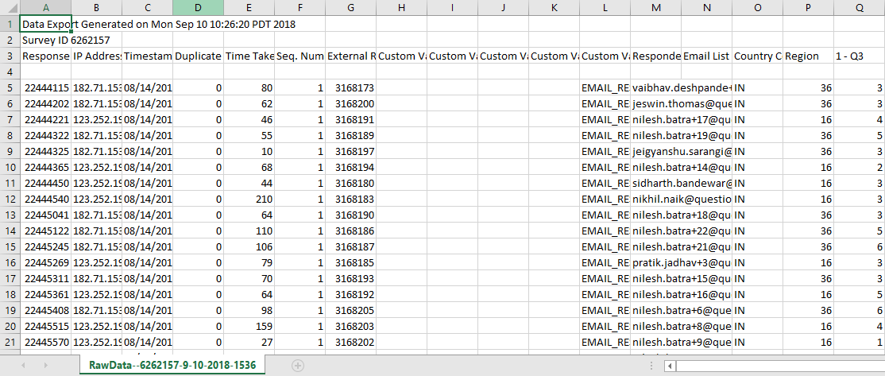The height and width of the screenshot is (376, 885).
Task: Select column M header
Action: tap(655, 7)
